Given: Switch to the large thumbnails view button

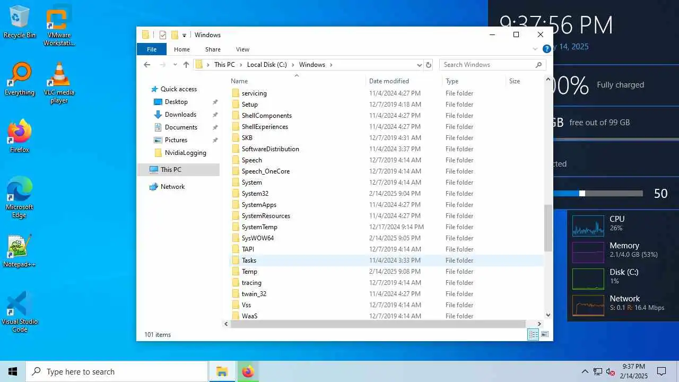Looking at the screenshot, I should pos(544,334).
